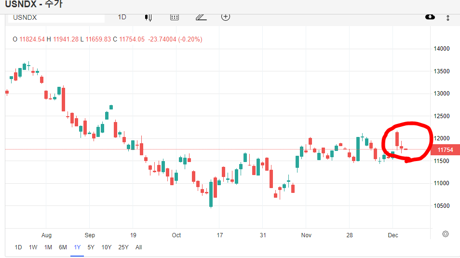Click the open value 11824.54
The image size is (460, 258).
point(32,40)
